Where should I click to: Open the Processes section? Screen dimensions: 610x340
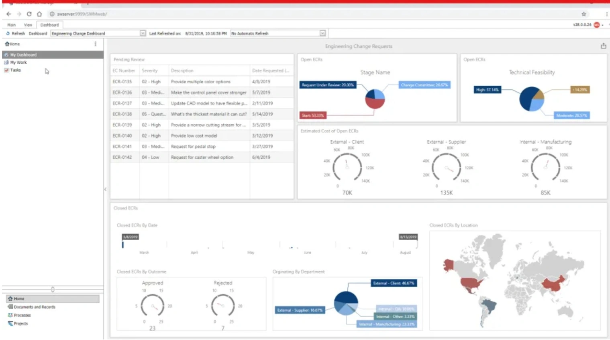tap(22, 315)
